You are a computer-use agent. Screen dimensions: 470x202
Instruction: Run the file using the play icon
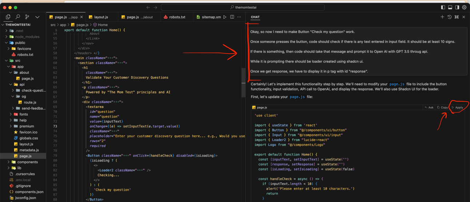click(x=225, y=17)
